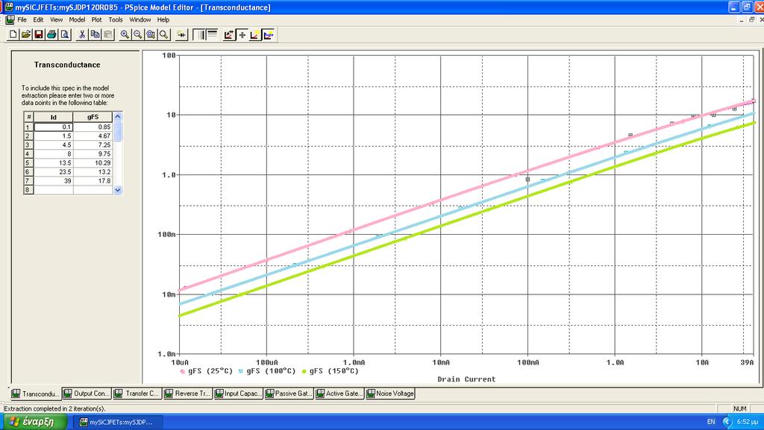Switch to the Noise Voltage tab
This screenshot has width=764, height=430.
(390, 393)
